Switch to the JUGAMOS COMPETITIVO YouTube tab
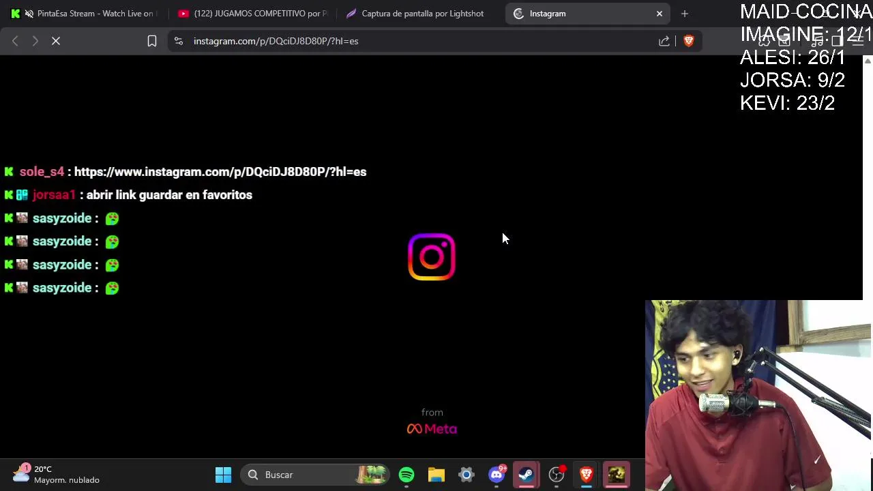This screenshot has width=873, height=491. tap(252, 14)
